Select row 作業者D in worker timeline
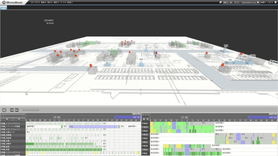Image resolution: width=278 pixels, height=156 pixels. pos(146,135)
